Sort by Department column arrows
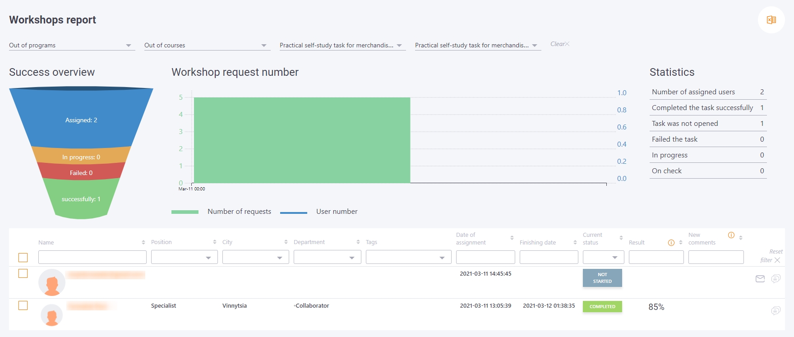794x337 pixels. (x=358, y=242)
